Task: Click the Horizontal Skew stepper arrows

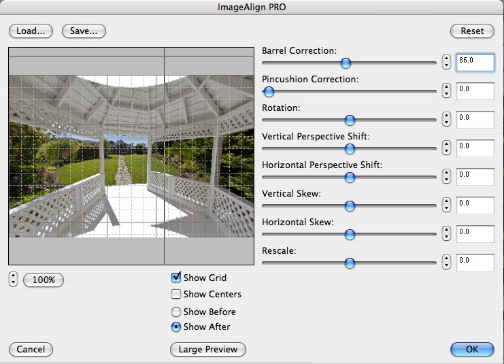Action: [x=446, y=233]
